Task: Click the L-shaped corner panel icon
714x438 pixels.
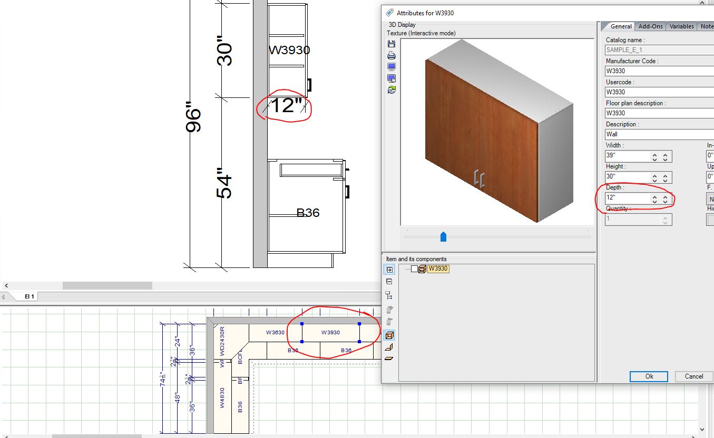Action: (389, 347)
